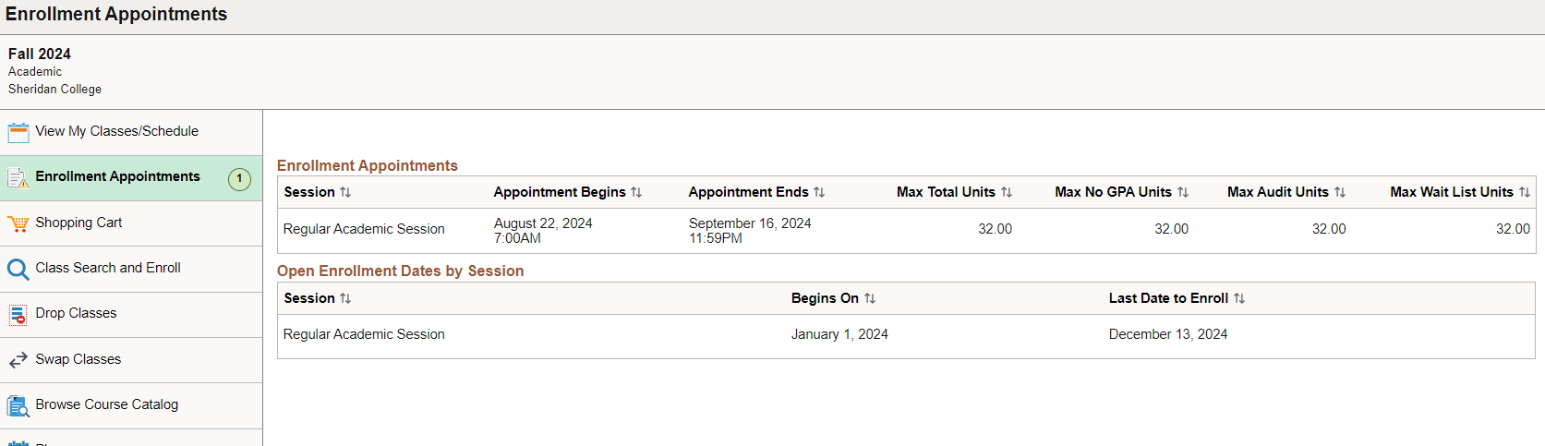This screenshot has width=1545, height=446.
Task: Open Swap Classes link
Action: coord(78,359)
